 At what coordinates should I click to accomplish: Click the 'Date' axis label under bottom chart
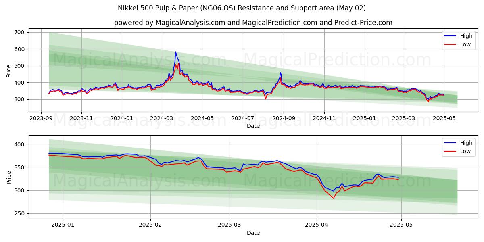253,233
